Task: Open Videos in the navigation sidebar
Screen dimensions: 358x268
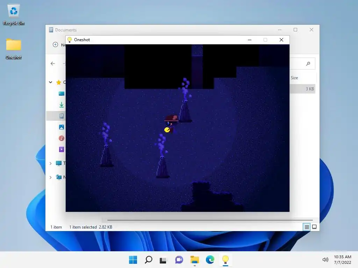Action: point(62,149)
